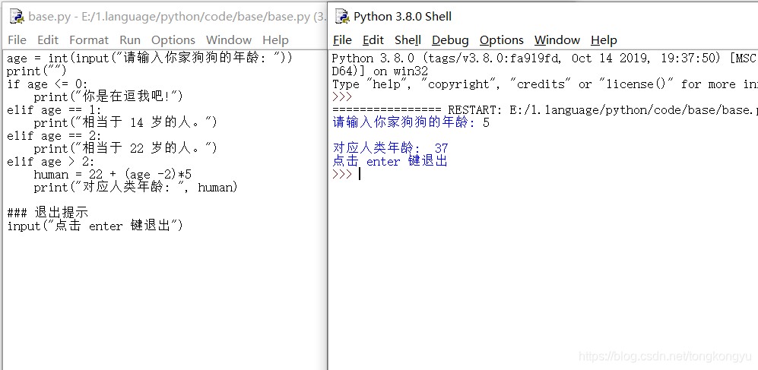Click the comment '### 退出提示'
The height and width of the screenshot is (370, 758).
point(47,213)
